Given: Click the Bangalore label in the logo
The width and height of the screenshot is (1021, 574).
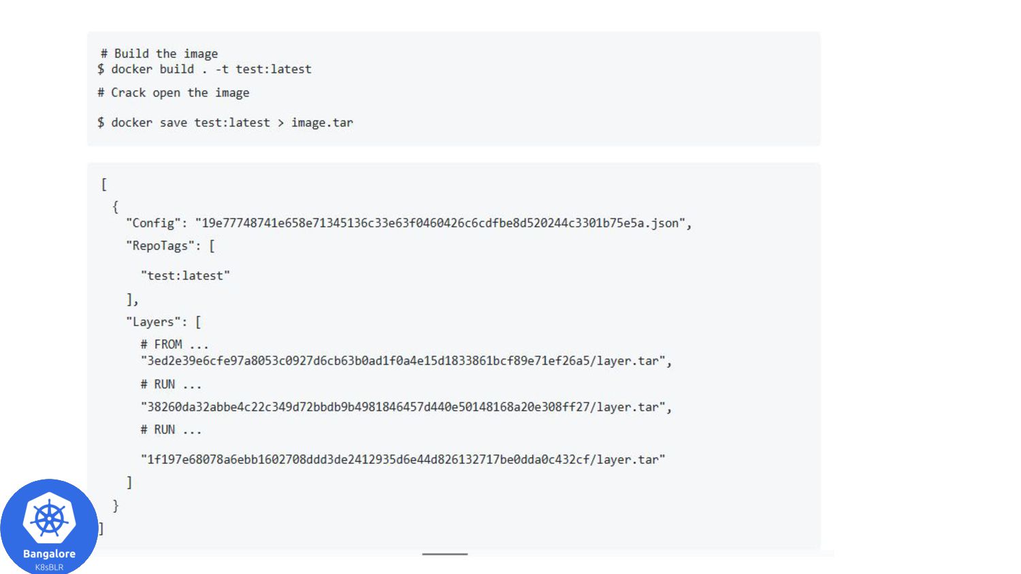Looking at the screenshot, I should (x=49, y=554).
